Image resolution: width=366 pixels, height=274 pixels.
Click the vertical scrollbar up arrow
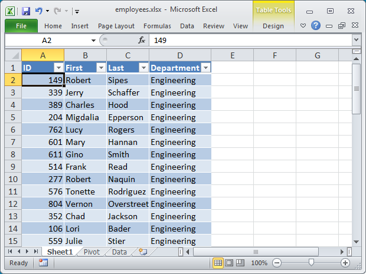pos(357,59)
